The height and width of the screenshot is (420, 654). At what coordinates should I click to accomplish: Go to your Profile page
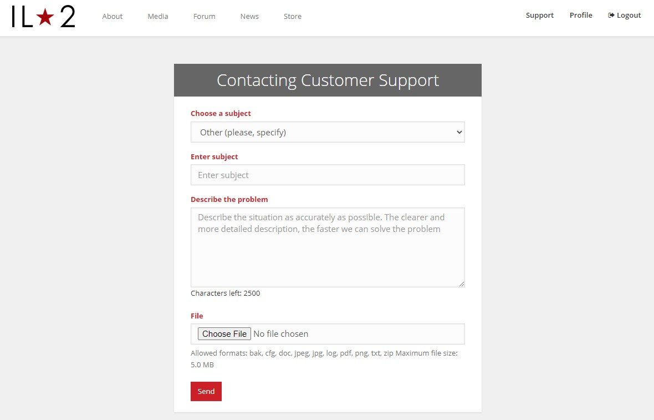(581, 16)
